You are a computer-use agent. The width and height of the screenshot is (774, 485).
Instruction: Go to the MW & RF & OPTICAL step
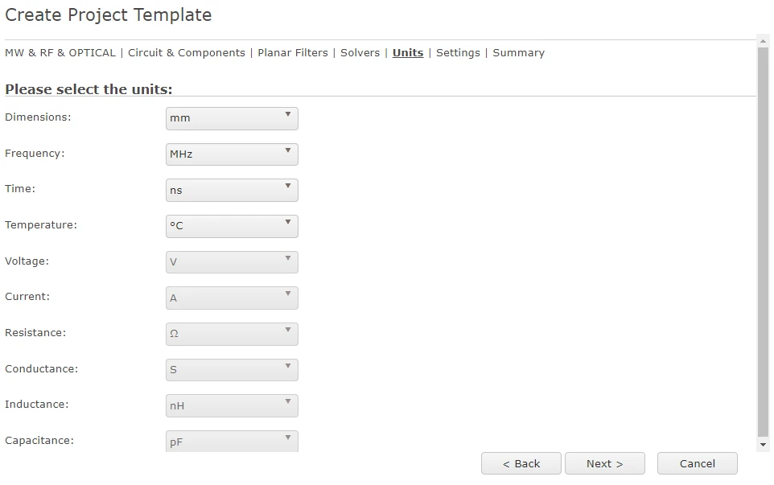point(60,53)
